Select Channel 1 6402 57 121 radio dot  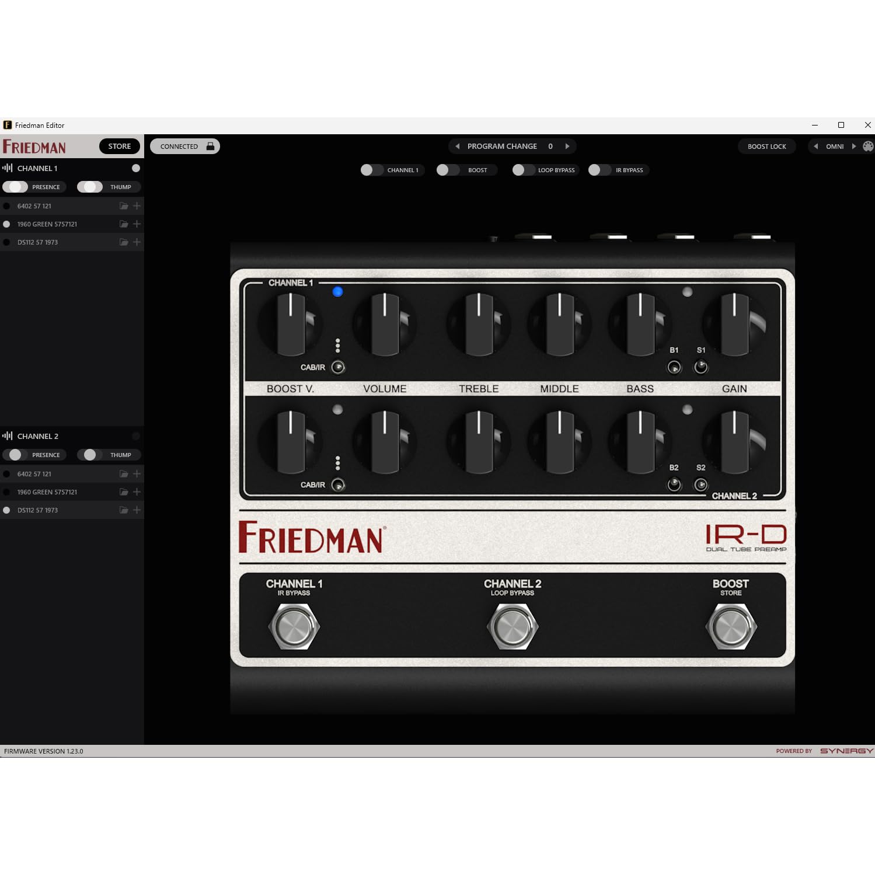[x=6, y=206]
